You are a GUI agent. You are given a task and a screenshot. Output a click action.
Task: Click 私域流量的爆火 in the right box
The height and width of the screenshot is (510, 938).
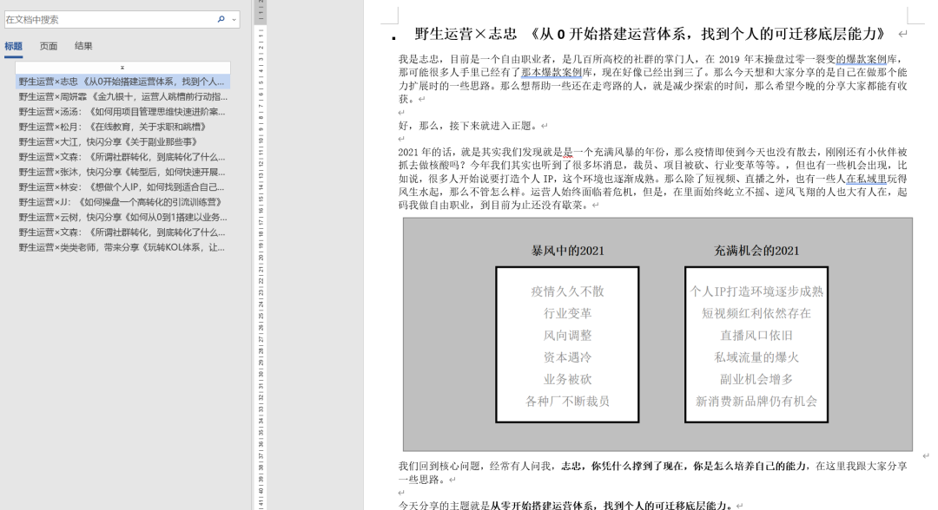[756, 357]
